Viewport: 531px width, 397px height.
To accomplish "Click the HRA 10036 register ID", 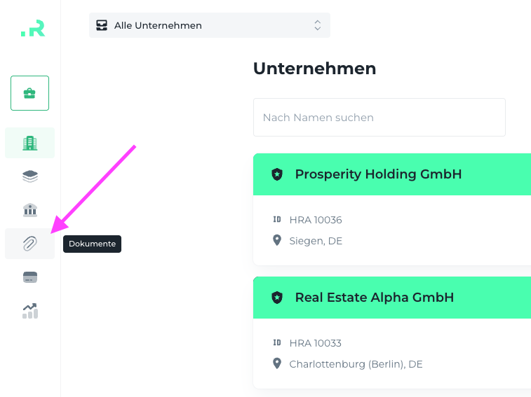I will pos(315,220).
